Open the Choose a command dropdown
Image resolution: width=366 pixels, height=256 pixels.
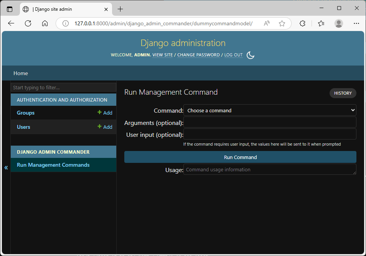coord(270,110)
